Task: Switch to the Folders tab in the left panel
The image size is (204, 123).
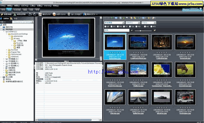Action: pyautogui.click(x=5, y=19)
